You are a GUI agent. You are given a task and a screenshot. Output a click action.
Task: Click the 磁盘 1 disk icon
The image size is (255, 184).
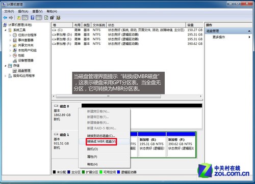point(56,134)
